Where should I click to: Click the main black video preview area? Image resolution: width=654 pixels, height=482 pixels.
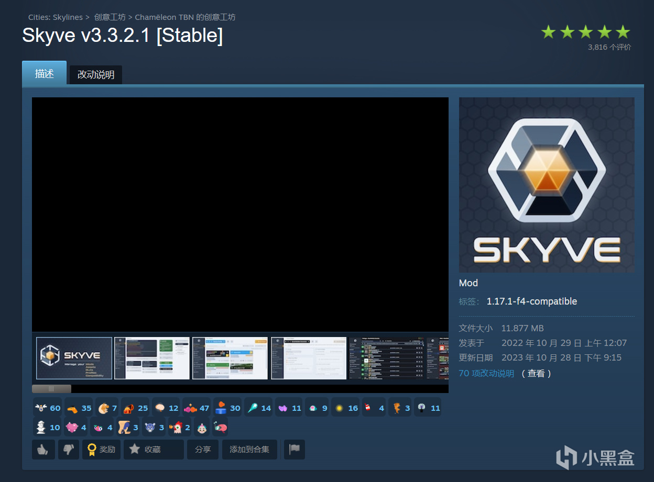tap(240, 215)
